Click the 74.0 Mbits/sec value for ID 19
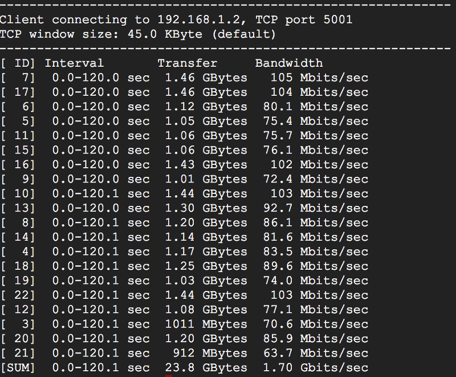 pos(316,281)
